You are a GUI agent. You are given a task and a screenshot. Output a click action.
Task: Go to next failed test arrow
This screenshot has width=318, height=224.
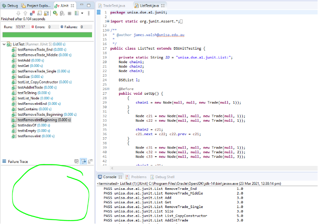pyautogui.click(x=18, y=13)
